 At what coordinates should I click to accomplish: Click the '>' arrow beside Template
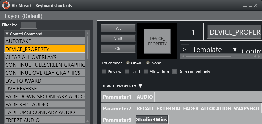coord(184,49)
